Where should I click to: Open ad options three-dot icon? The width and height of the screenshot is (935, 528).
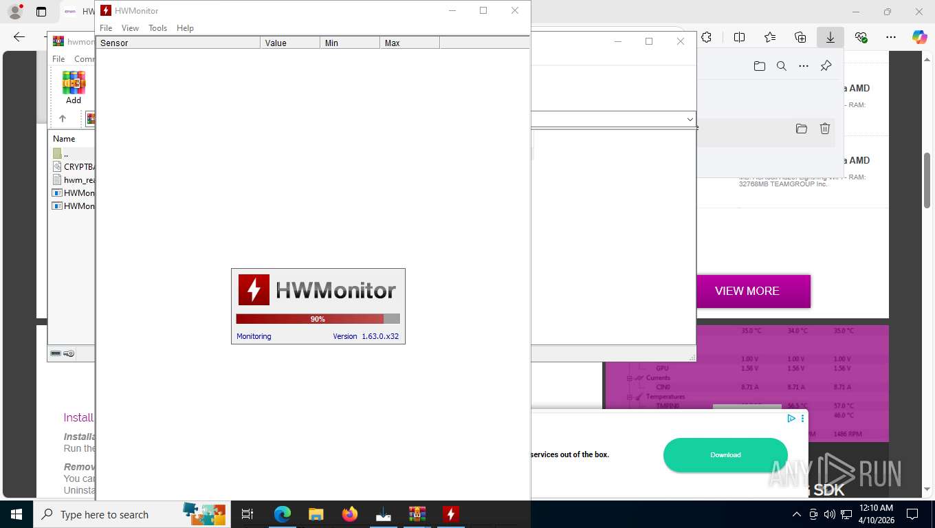[802, 418]
